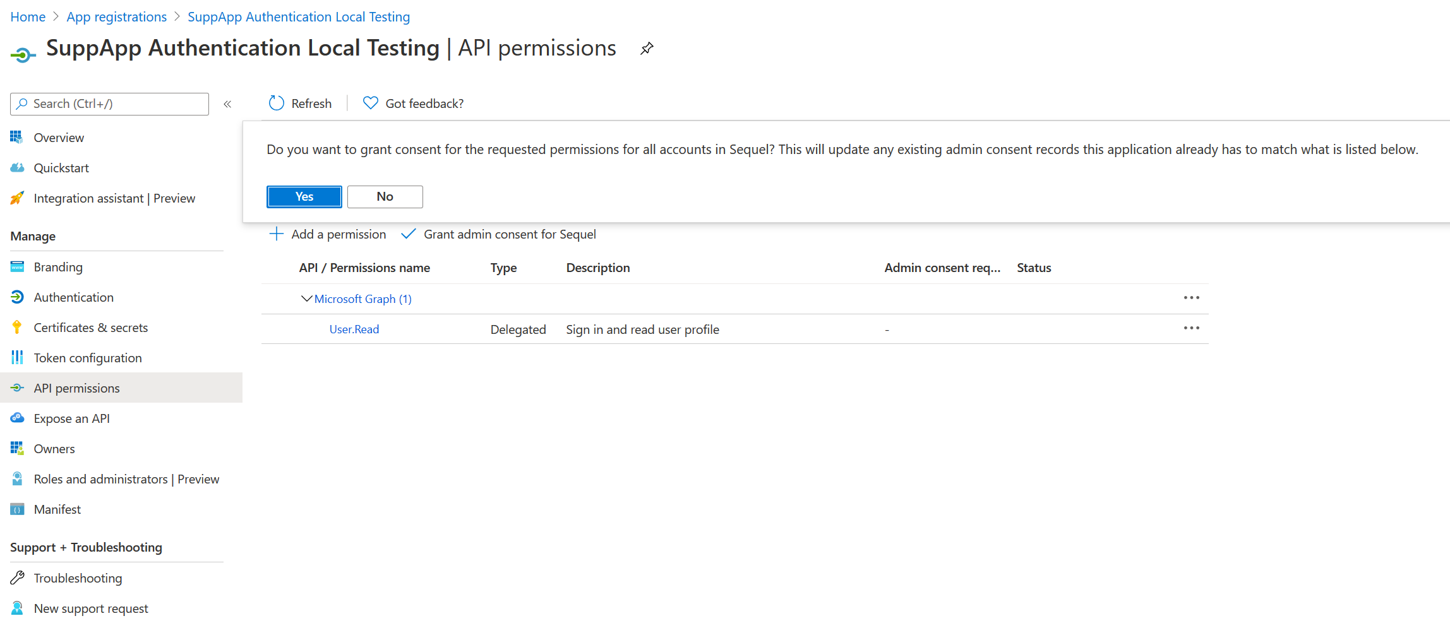The height and width of the screenshot is (628, 1450).
Task: Select API permissions menu item
Action: pos(121,388)
